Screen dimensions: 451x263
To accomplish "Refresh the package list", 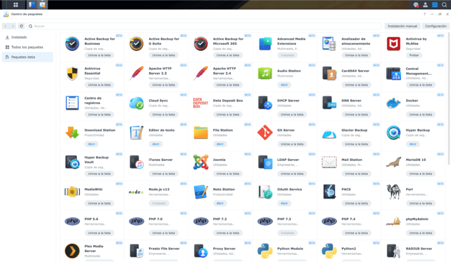I will pos(21,26).
